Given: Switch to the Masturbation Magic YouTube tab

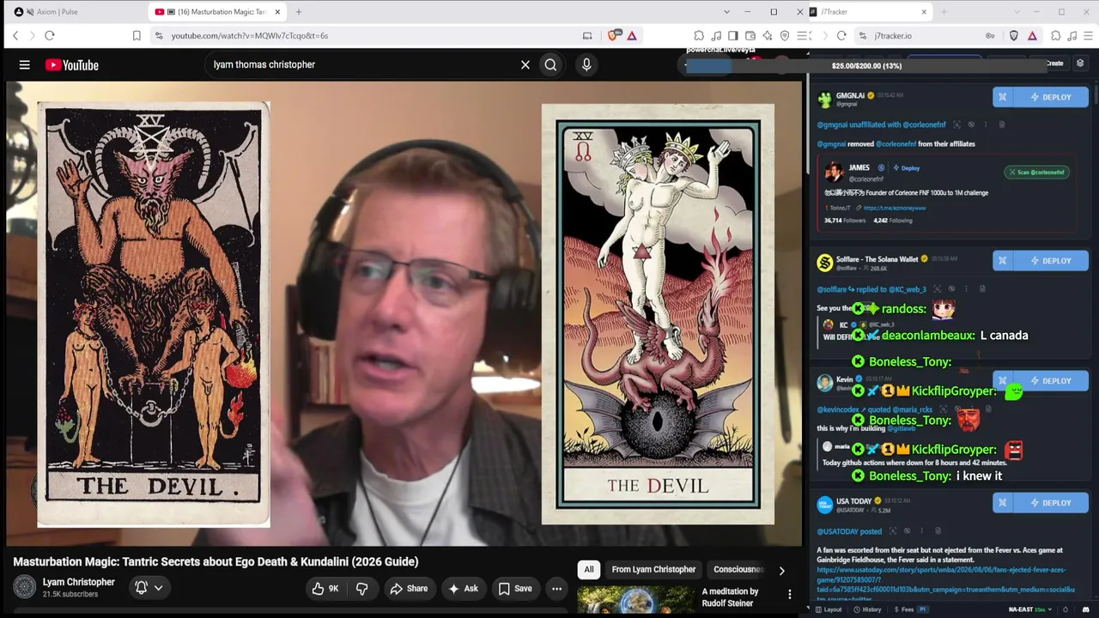Looking at the screenshot, I should pyautogui.click(x=218, y=12).
